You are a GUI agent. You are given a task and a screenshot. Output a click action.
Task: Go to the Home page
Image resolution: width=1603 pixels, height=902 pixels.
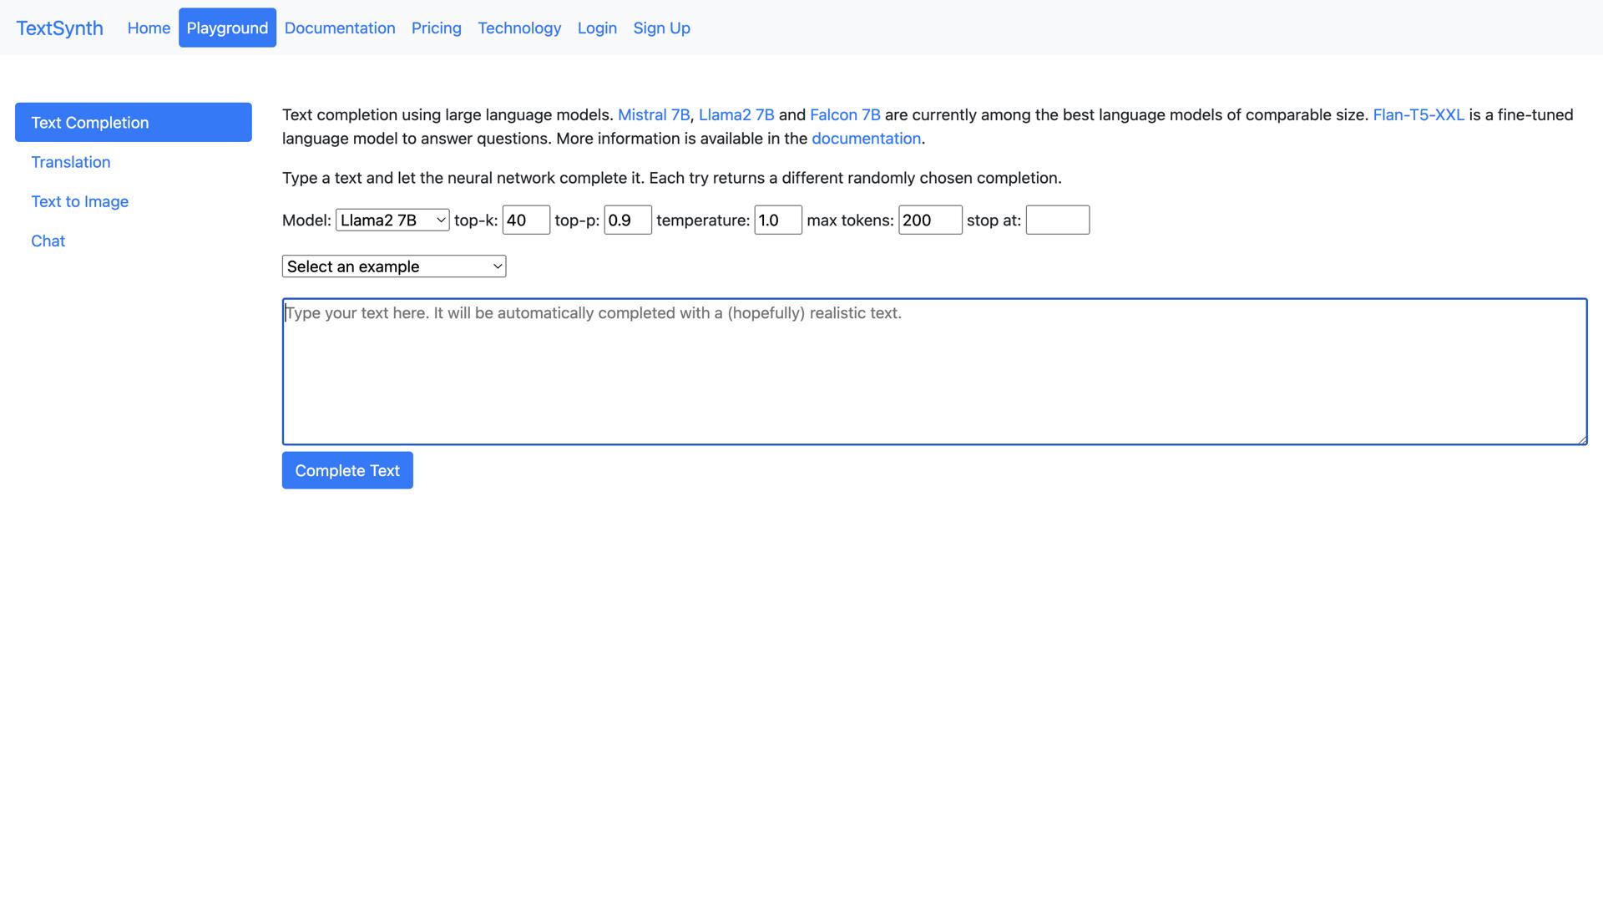pos(149,28)
